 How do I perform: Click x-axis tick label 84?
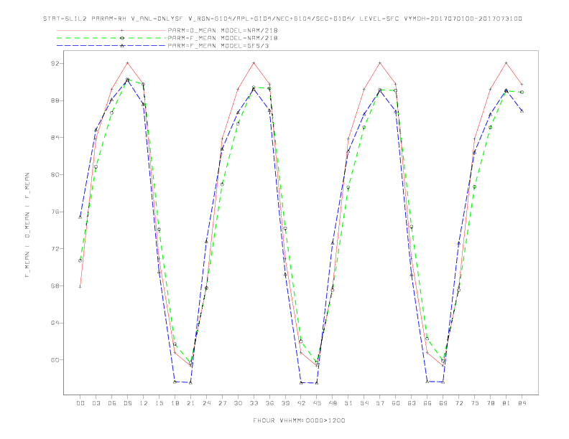522,403
